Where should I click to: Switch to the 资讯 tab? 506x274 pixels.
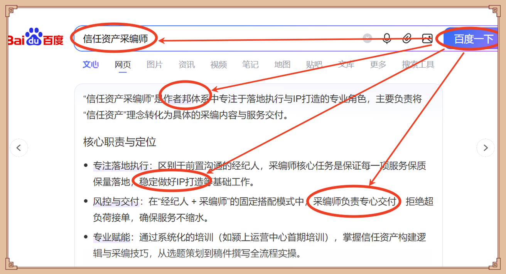click(187, 65)
